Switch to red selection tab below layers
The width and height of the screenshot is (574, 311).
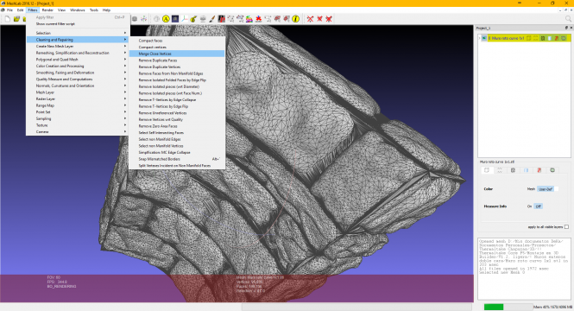click(539, 170)
